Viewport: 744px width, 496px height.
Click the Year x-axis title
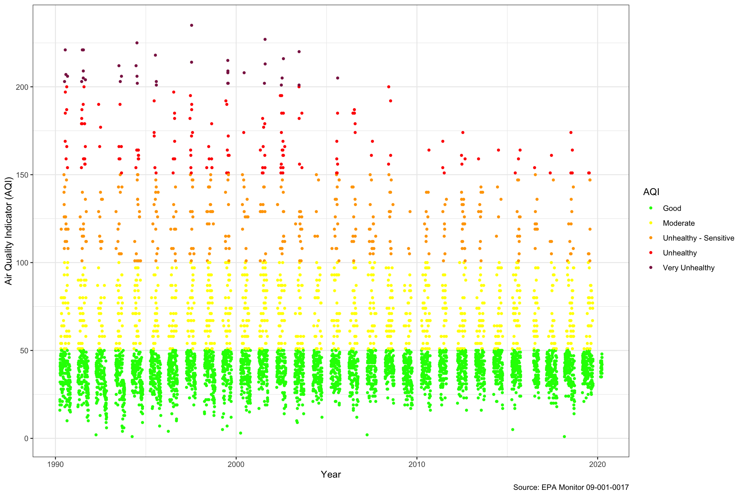(331, 474)
